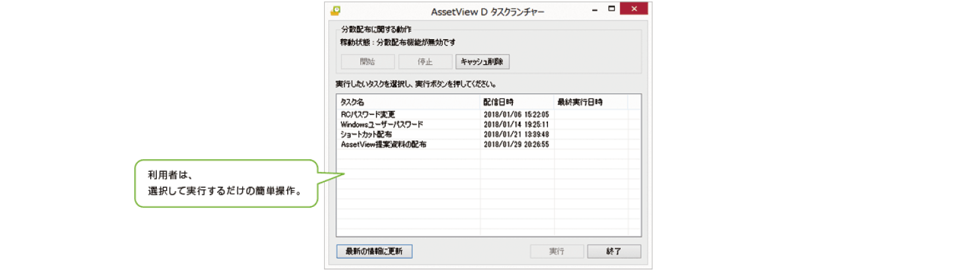Click the 稼動状態 status text
Screen dimensions: 957x271
pyautogui.click(x=396, y=42)
